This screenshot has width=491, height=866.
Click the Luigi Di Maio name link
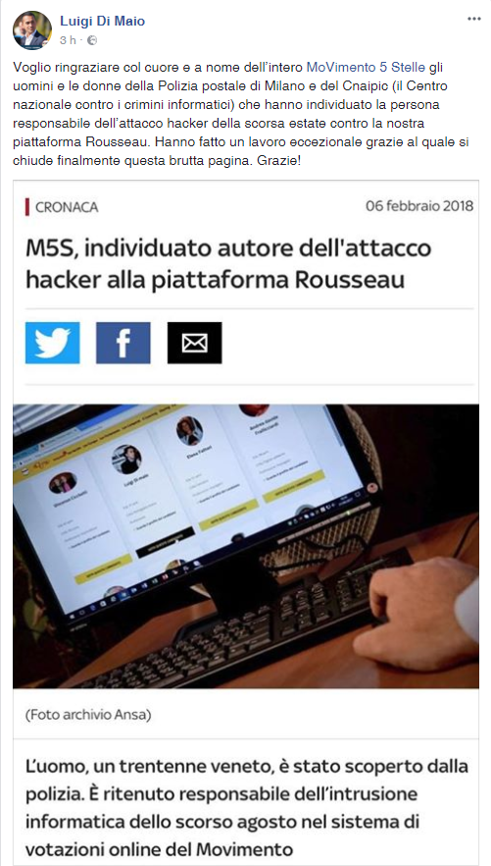(x=102, y=22)
